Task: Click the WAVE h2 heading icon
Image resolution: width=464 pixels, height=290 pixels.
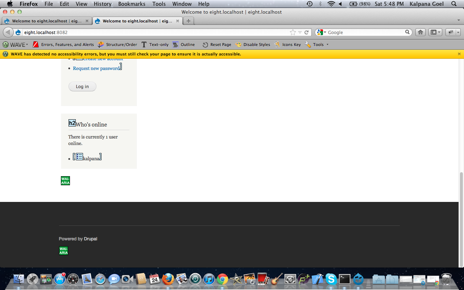Action: [72, 123]
